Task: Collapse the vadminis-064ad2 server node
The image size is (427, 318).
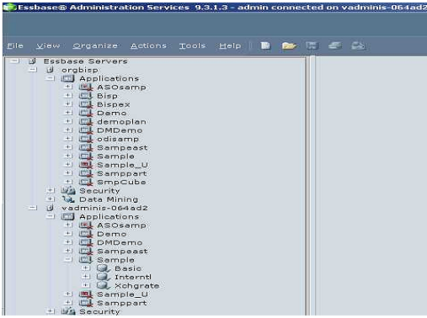Action: click(x=33, y=208)
